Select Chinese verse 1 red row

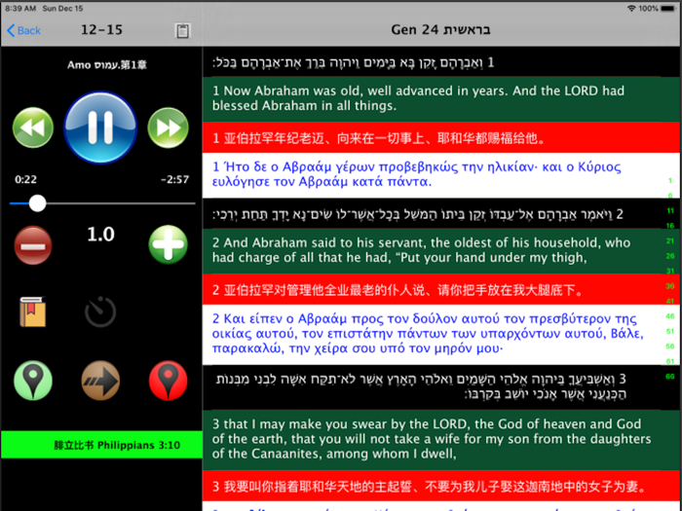pos(441,138)
